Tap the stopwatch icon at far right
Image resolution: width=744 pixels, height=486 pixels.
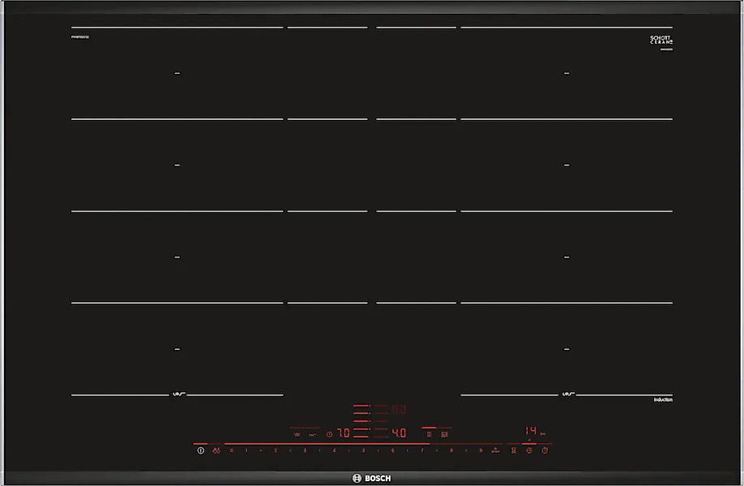point(545,450)
